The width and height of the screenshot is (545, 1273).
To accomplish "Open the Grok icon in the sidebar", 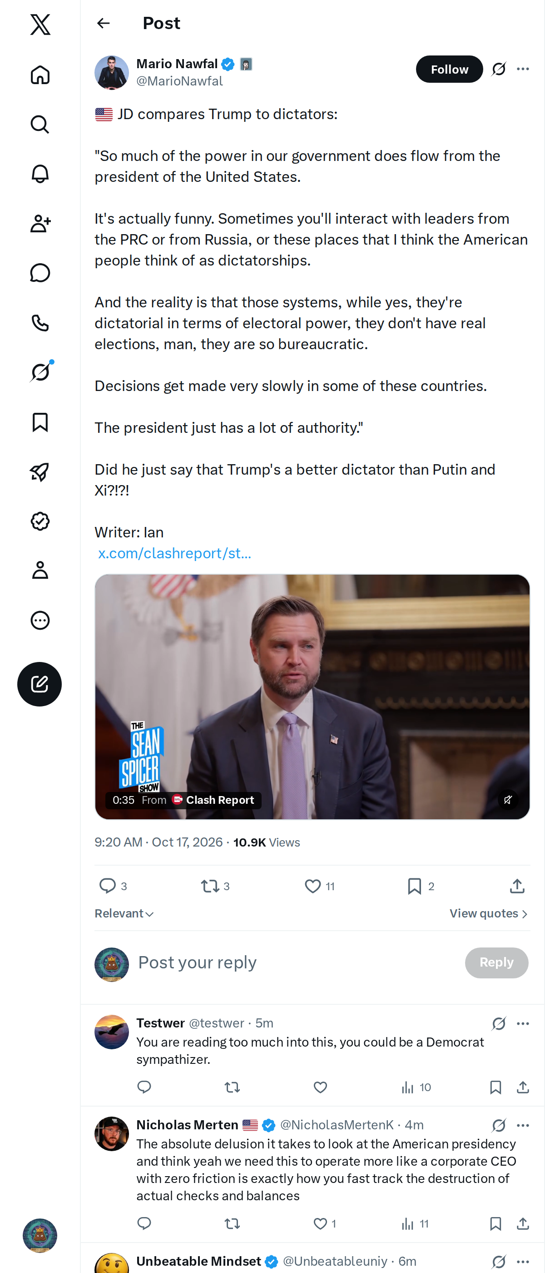I will tap(40, 372).
